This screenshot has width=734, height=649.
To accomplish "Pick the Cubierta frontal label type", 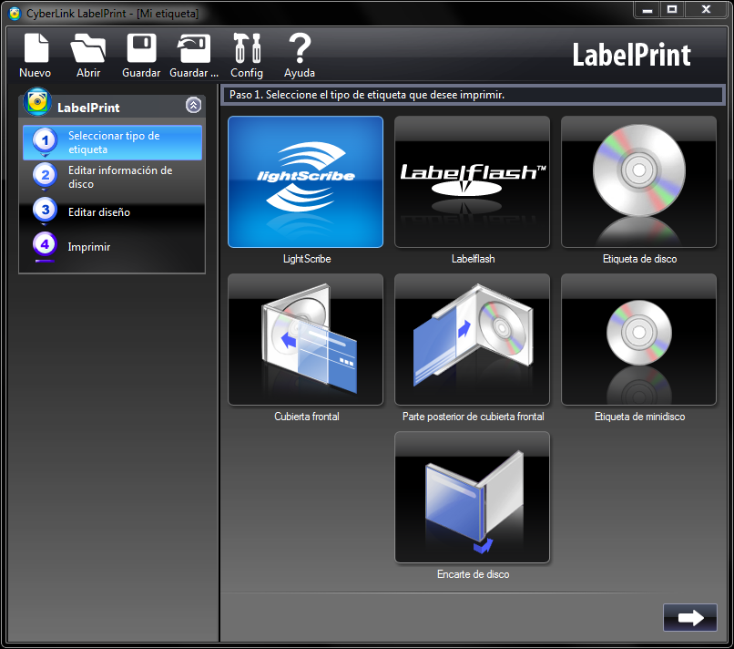I will (306, 339).
